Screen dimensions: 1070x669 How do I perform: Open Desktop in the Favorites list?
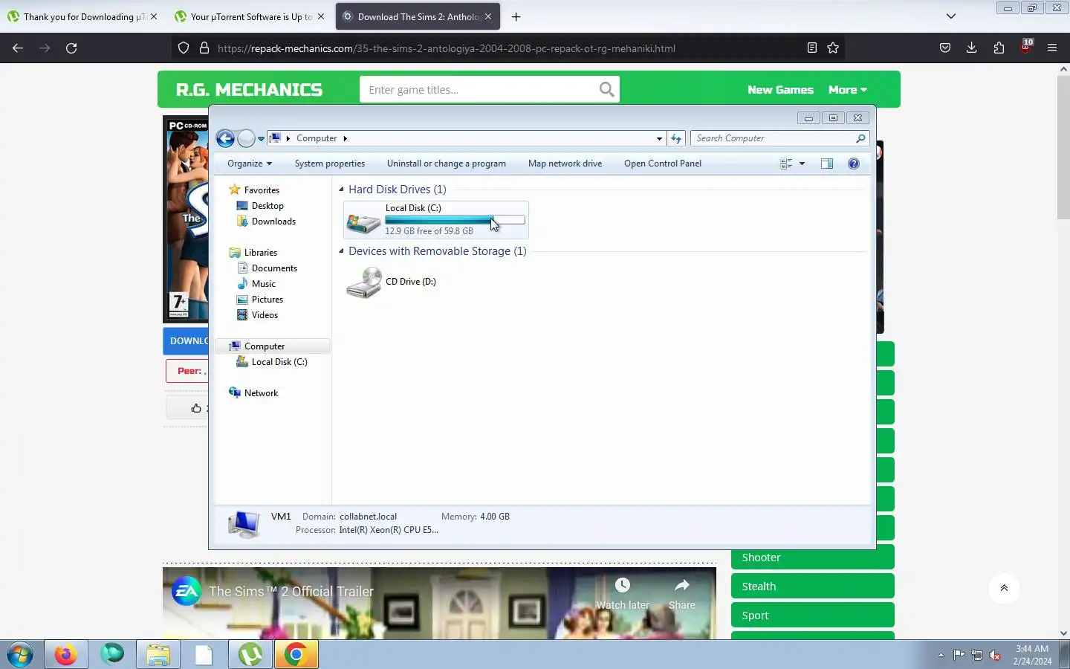coord(267,206)
